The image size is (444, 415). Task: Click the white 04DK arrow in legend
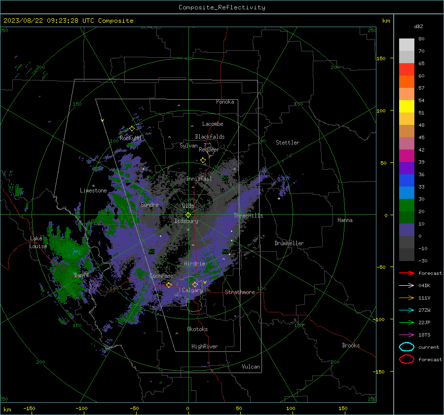pyautogui.click(x=407, y=286)
